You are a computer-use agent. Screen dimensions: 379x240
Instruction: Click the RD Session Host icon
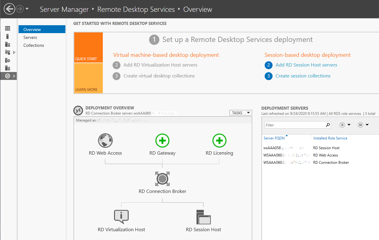click(x=203, y=217)
